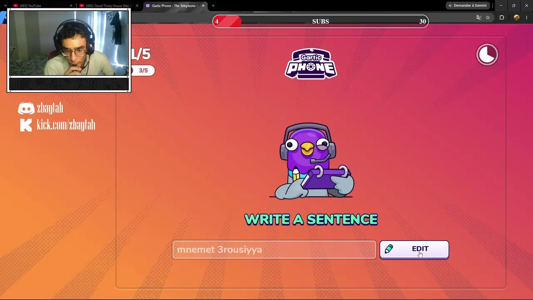Image resolution: width=533 pixels, height=300 pixels.
Task: Click the EDIT button with the pencil
Action: click(414, 250)
